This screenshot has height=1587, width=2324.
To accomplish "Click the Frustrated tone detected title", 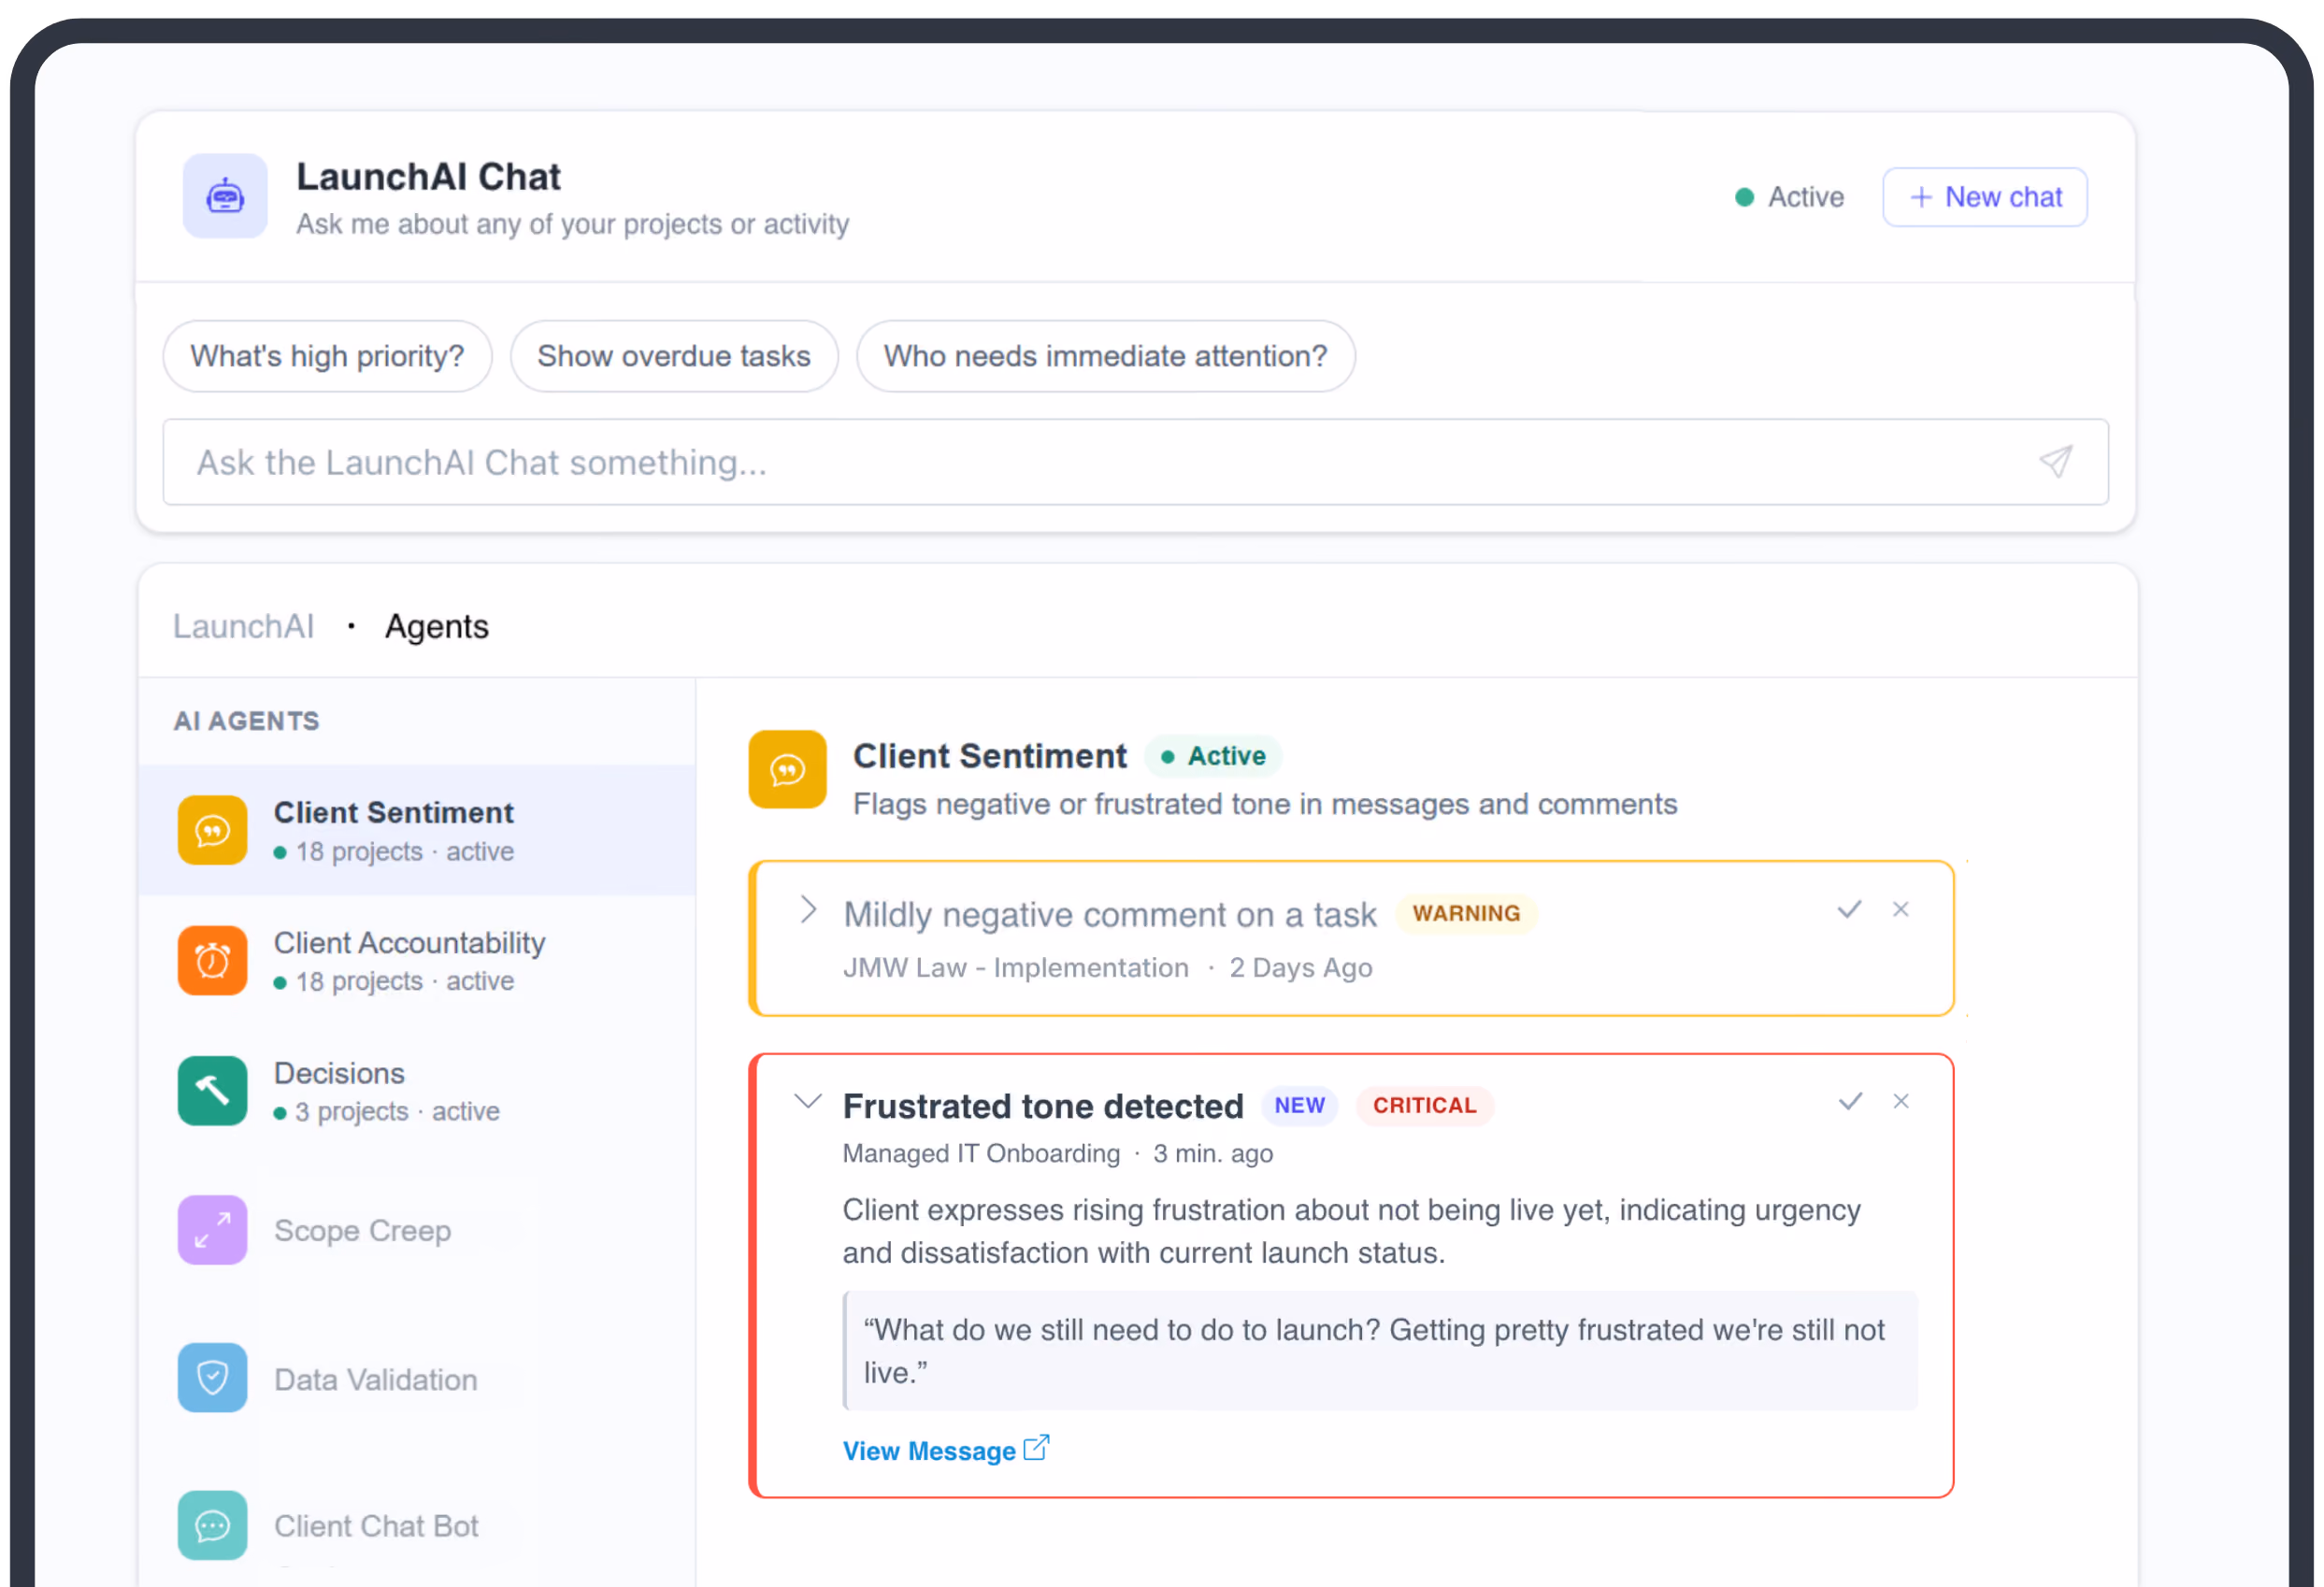I will pyautogui.click(x=1043, y=1106).
